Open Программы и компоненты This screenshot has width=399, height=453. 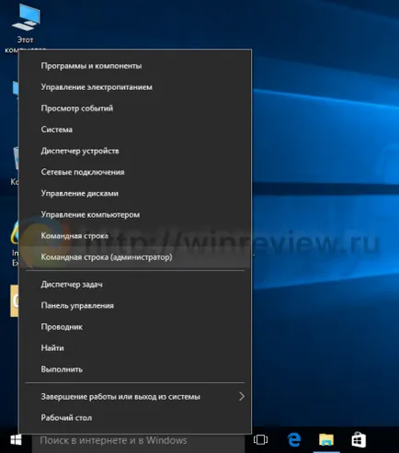tap(135, 66)
